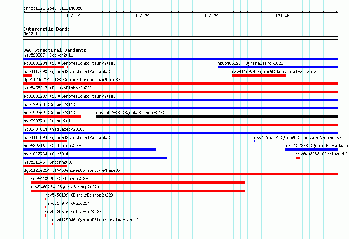Select the blue nsv6397165 bar
This screenshot has height=239, width=349.
[89, 150]
